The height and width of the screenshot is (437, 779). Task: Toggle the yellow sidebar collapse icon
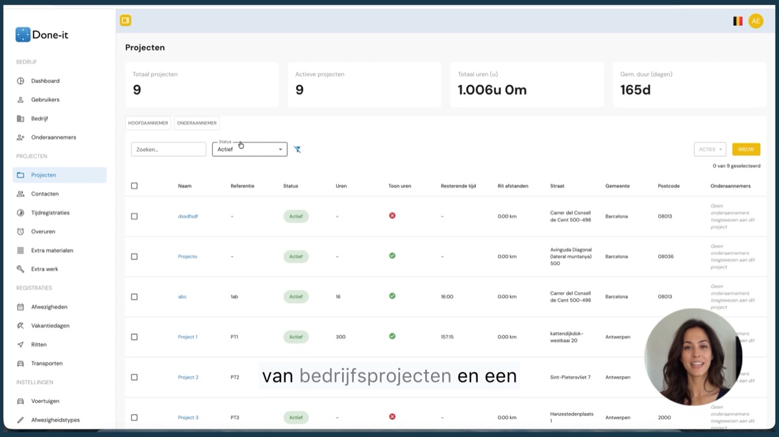coord(125,21)
